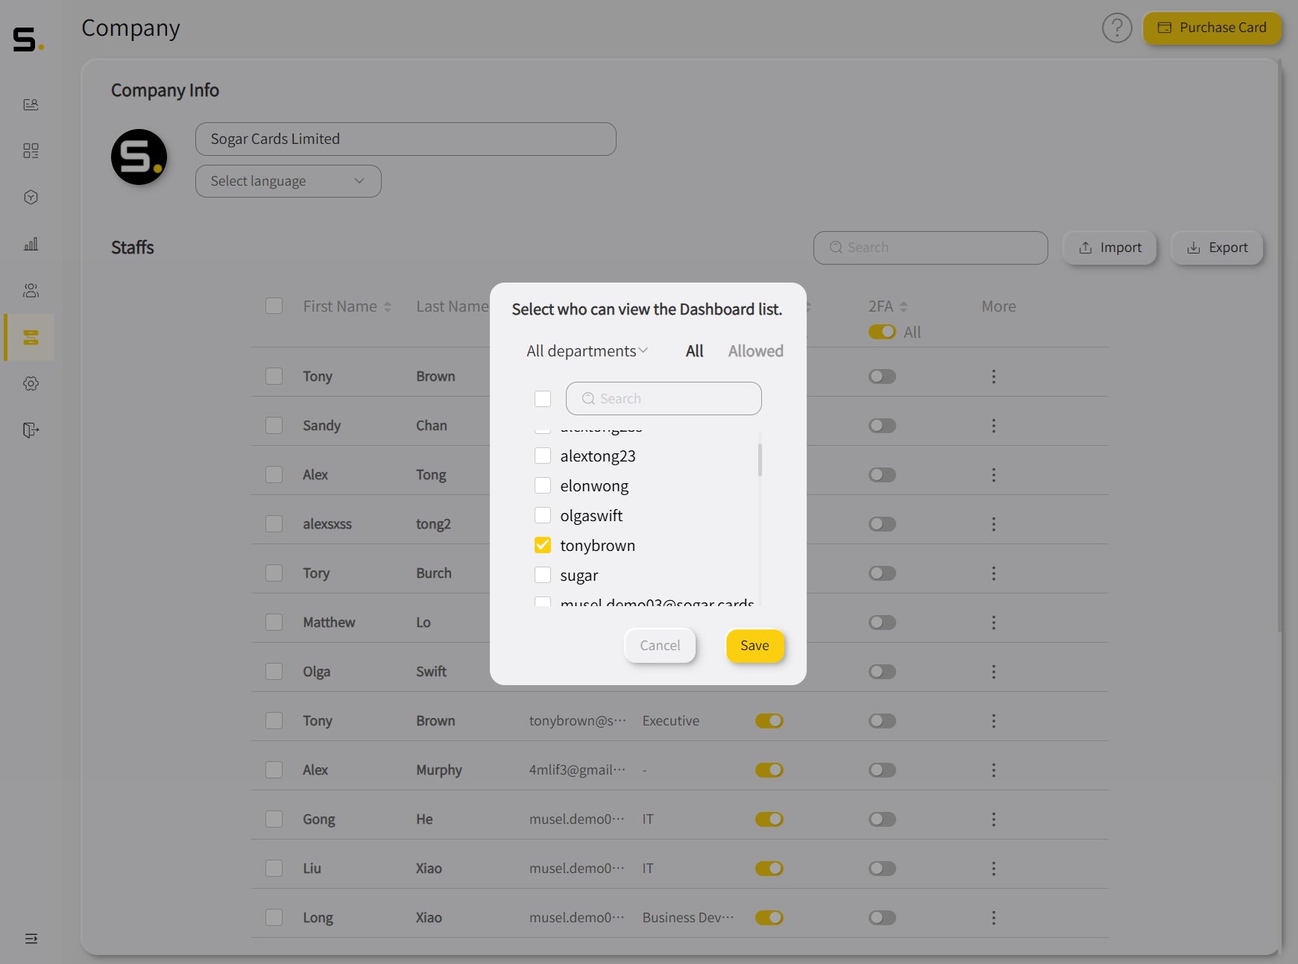Viewport: 1298px width, 964px height.
Task: Select the Matthew Lo row checkbox
Action: point(274,622)
